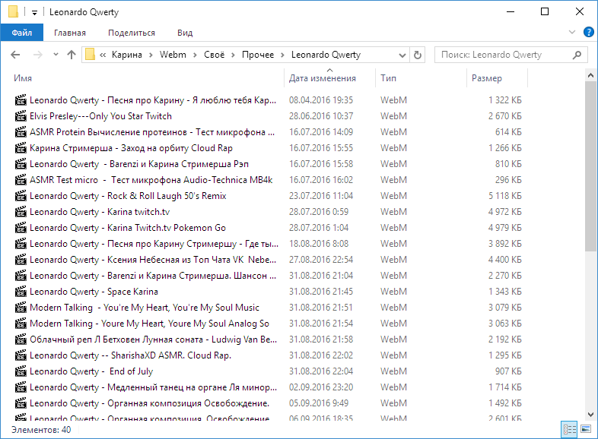Image resolution: width=598 pixels, height=439 pixels.
Task: Select icon of Karina twitch.tv file
Action: pyautogui.click(x=21, y=212)
